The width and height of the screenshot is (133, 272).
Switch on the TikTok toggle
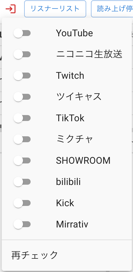[22, 118]
